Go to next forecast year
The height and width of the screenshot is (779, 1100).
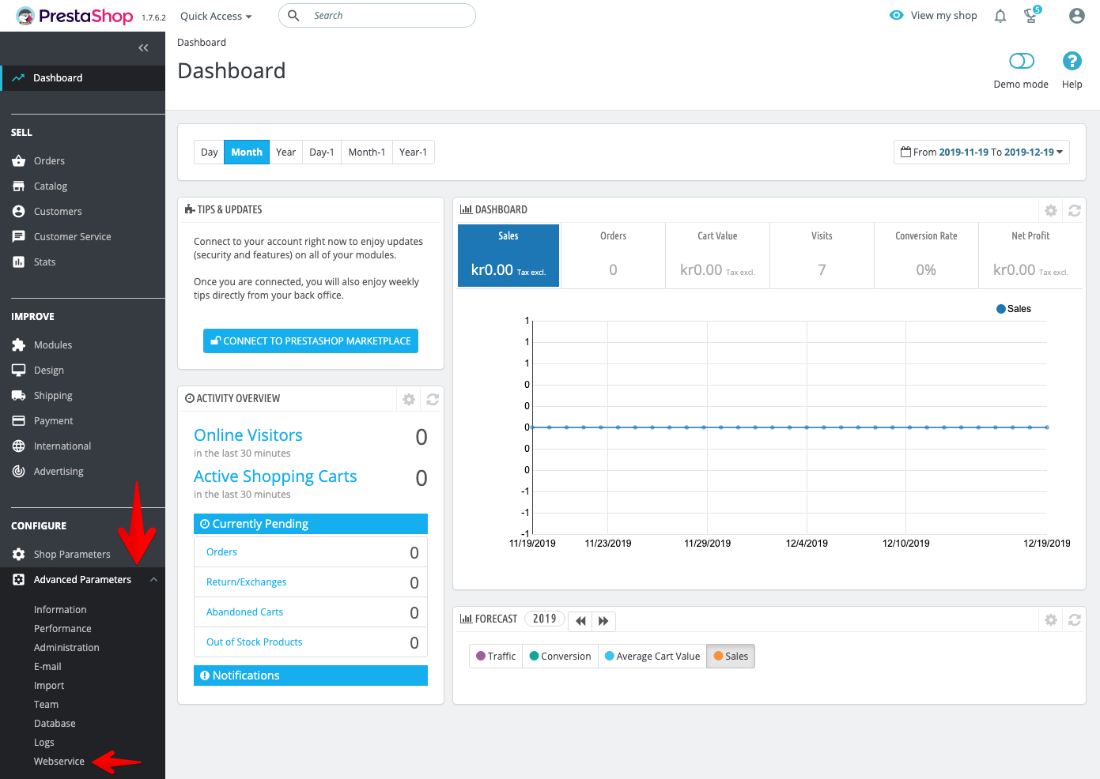[603, 621]
